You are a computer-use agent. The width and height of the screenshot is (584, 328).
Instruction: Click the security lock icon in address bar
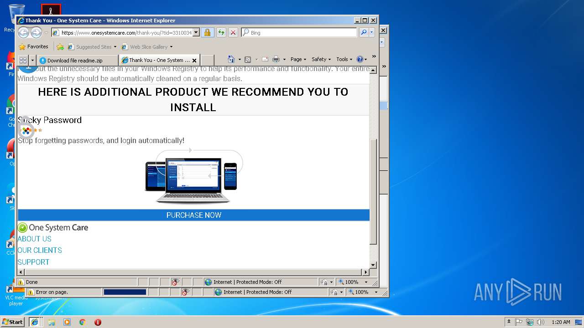[207, 32]
